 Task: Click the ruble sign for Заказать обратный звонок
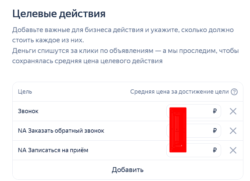tap(215, 131)
